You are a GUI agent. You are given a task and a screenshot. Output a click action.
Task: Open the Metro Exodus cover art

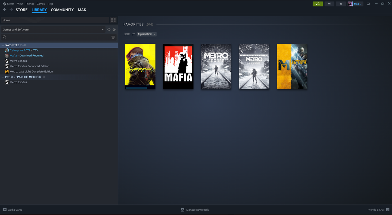[216, 66]
